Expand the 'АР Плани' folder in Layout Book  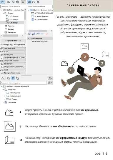[x=5, y=99]
